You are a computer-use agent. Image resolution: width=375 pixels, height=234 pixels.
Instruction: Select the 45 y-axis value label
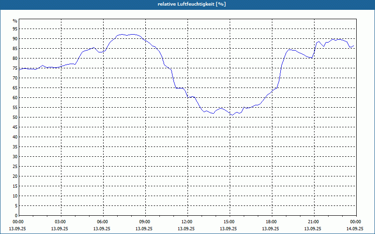tap(15, 127)
